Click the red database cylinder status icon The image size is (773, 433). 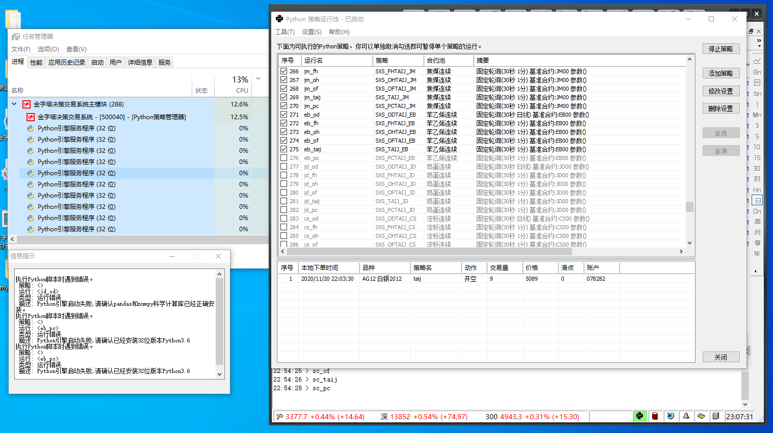pyautogui.click(x=655, y=416)
